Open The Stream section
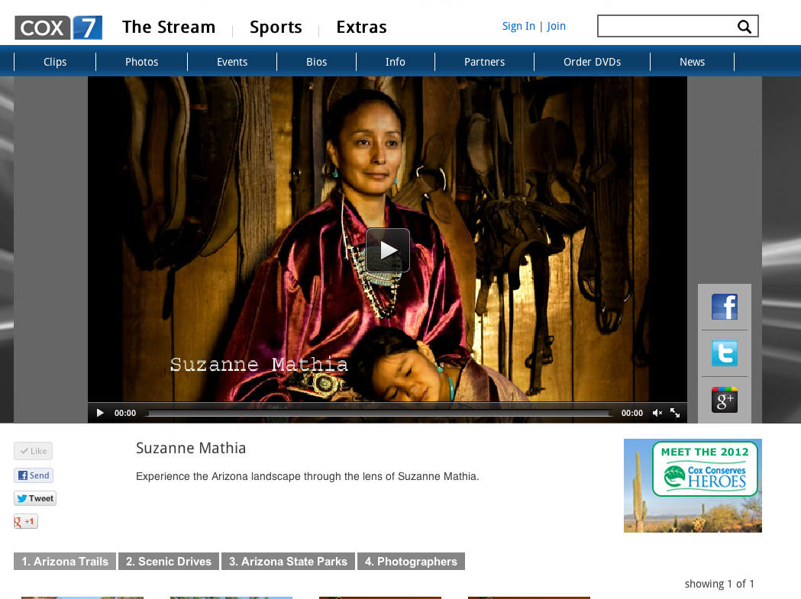The width and height of the screenshot is (801, 599). [x=169, y=27]
